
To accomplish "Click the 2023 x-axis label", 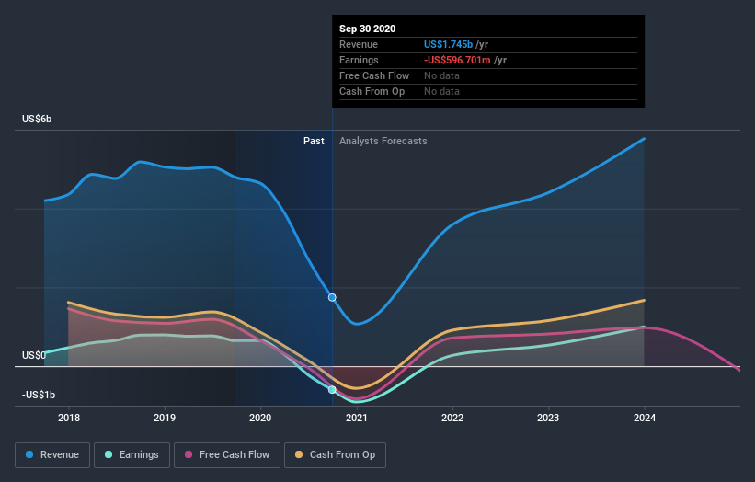I will tap(548, 418).
